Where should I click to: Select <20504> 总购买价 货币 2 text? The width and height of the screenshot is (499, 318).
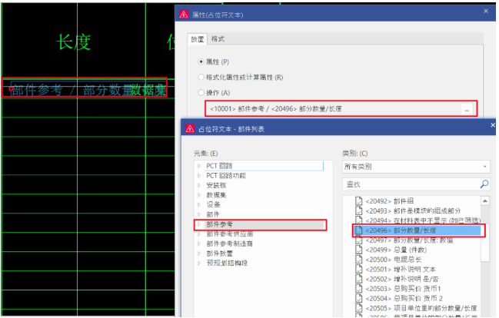[x=404, y=298]
